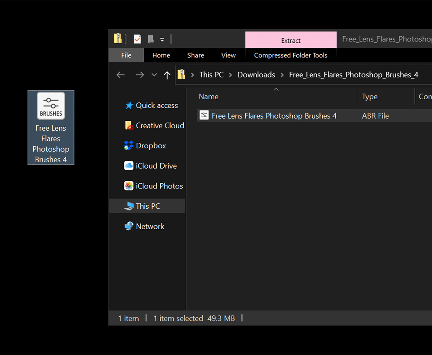
Task: Open Dropbox in navigation pane
Action: (x=151, y=145)
